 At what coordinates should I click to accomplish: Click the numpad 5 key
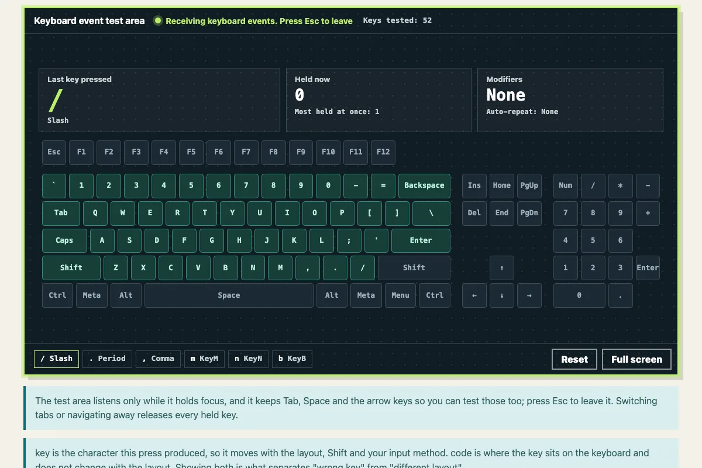point(593,240)
